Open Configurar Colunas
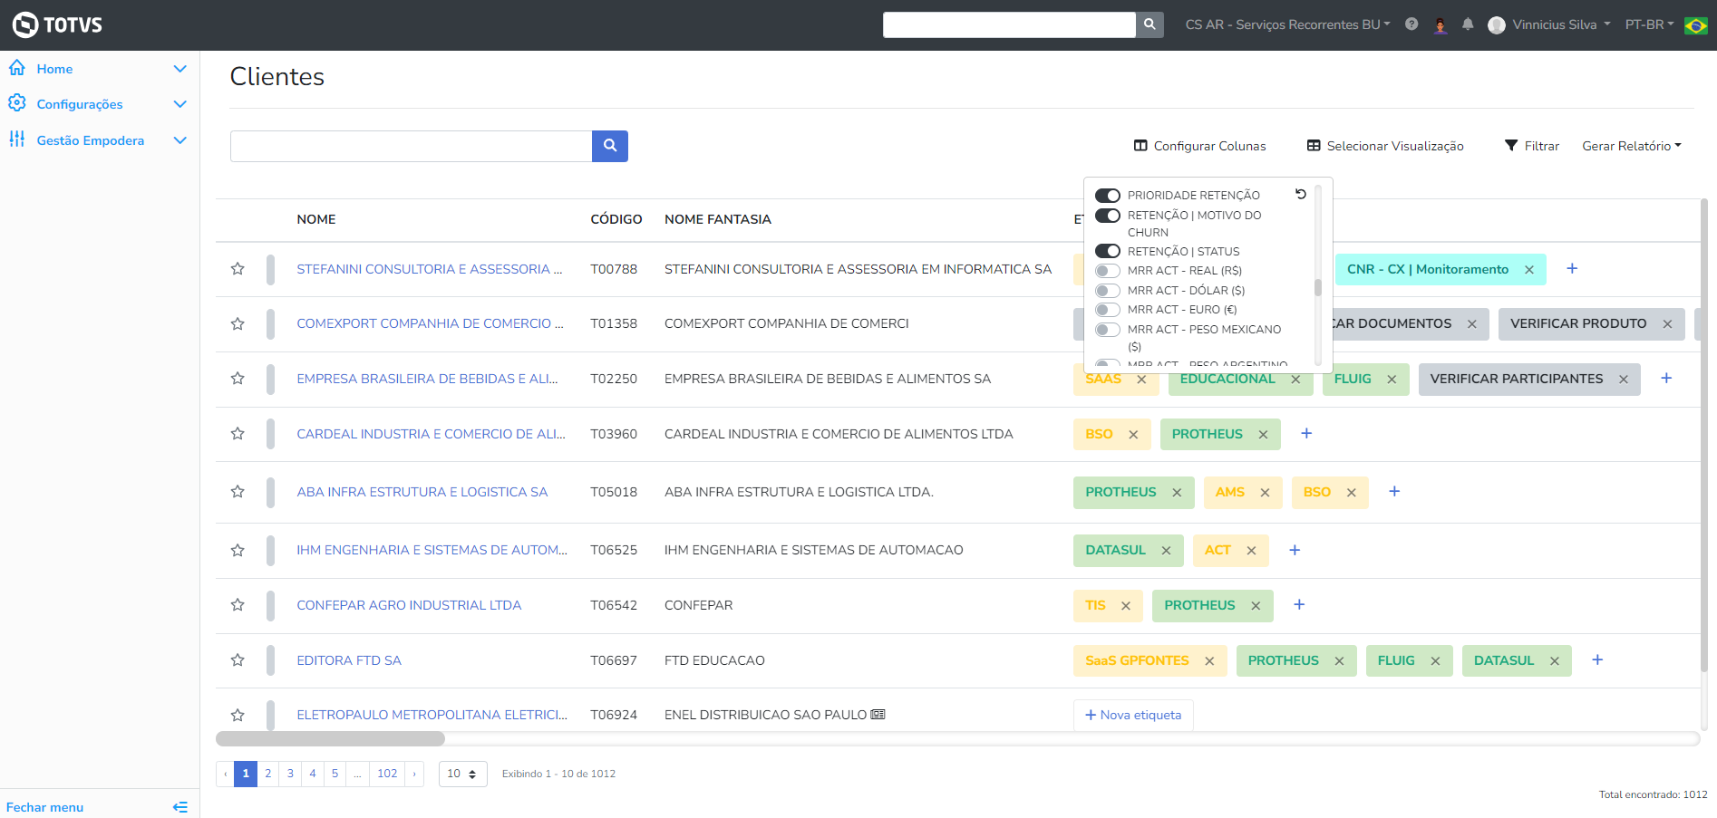 (x=1200, y=146)
